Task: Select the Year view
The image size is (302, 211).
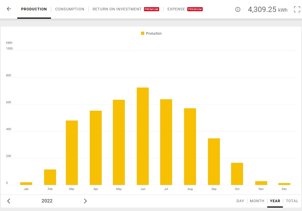Action: [x=275, y=201]
